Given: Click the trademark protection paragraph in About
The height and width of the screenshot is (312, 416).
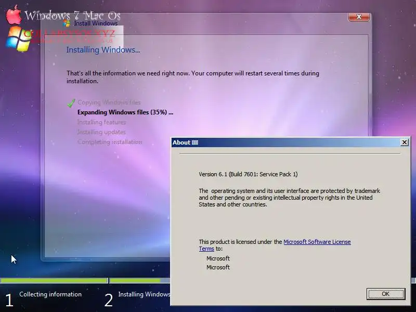Looking at the screenshot, I should click(x=289, y=198).
